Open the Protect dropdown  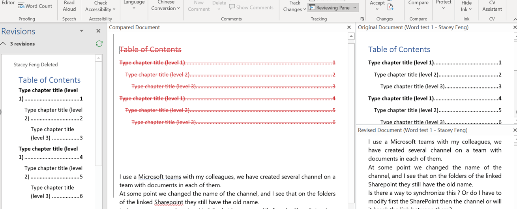click(444, 5)
